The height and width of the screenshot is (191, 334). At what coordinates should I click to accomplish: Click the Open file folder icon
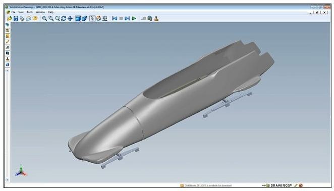tap(9, 19)
